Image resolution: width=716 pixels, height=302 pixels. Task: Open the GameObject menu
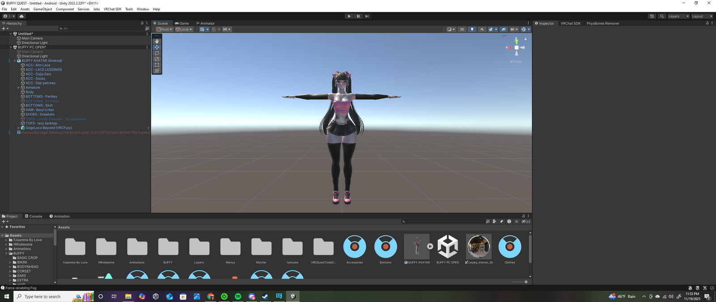click(x=43, y=9)
